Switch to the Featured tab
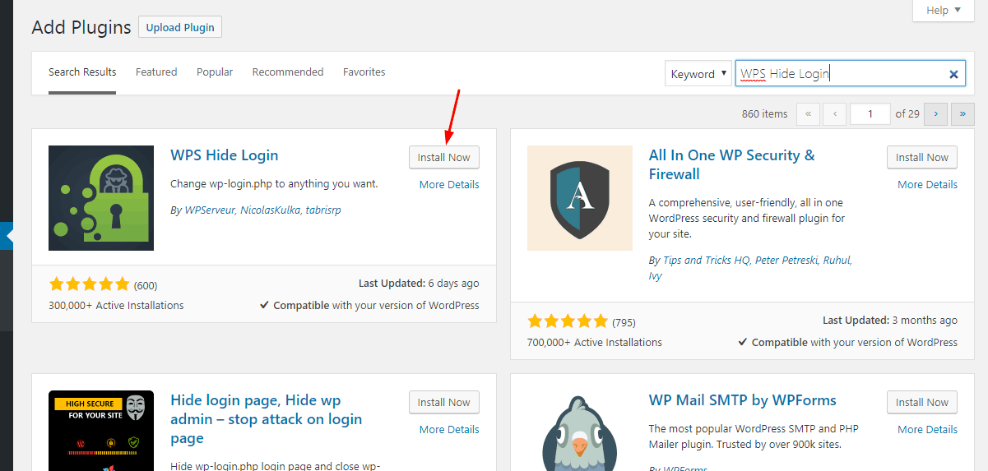Image resolution: width=988 pixels, height=471 pixels. 156,72
